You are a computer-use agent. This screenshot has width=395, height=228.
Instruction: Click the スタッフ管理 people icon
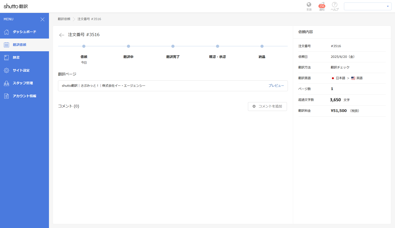pos(6,83)
